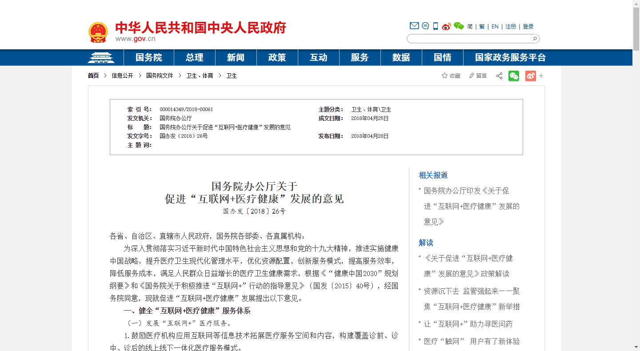Image resolution: width=640 pixels, height=351 pixels.
Task: Switch language to EN
Action: [495, 27]
